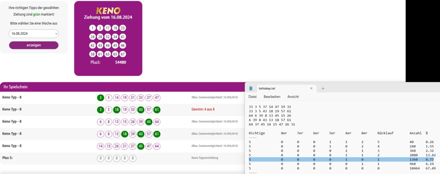Click the 'Bitte wählen Sie eine Woche aus' label

(34, 23)
